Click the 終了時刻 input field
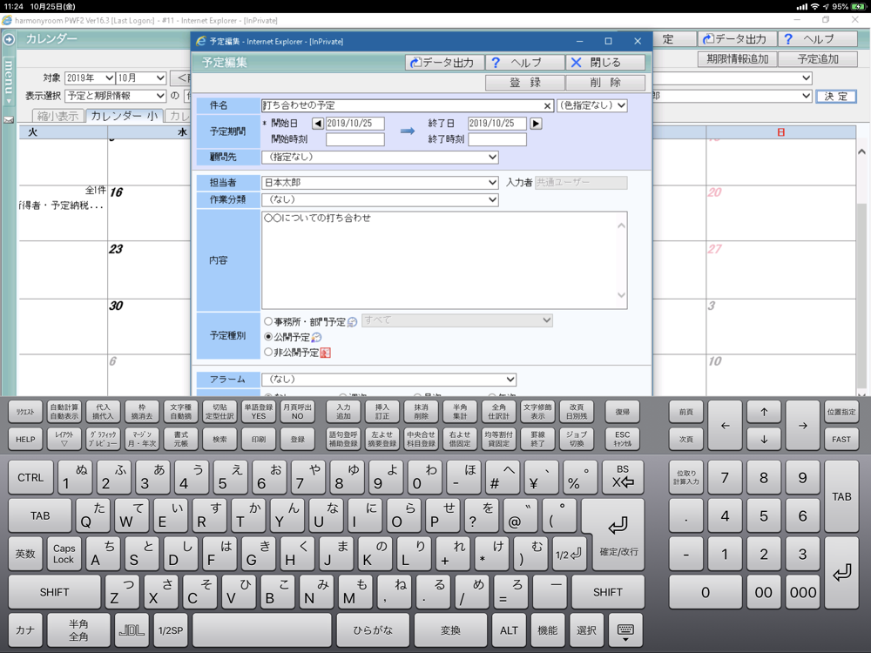871x653 pixels. [497, 139]
